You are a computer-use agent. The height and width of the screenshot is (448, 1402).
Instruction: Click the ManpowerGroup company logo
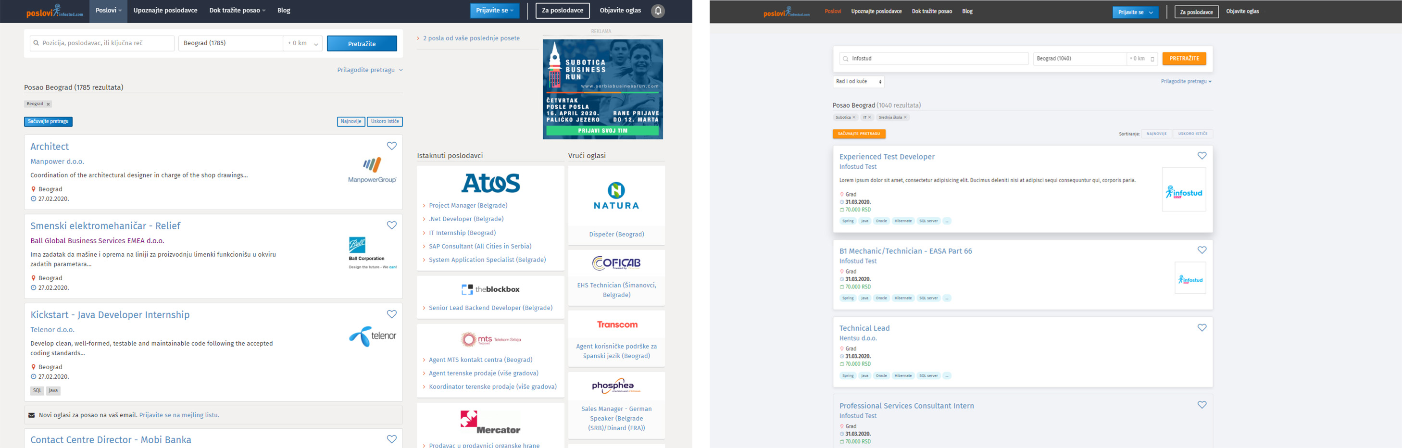pyautogui.click(x=372, y=170)
